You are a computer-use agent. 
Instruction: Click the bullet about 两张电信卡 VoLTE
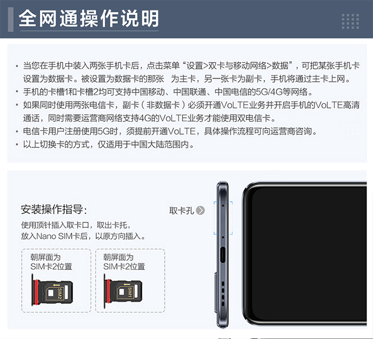point(187,111)
